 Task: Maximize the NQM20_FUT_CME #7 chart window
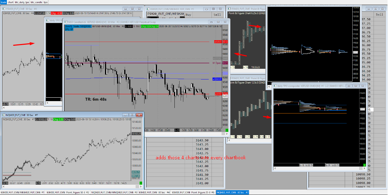[133, 115]
